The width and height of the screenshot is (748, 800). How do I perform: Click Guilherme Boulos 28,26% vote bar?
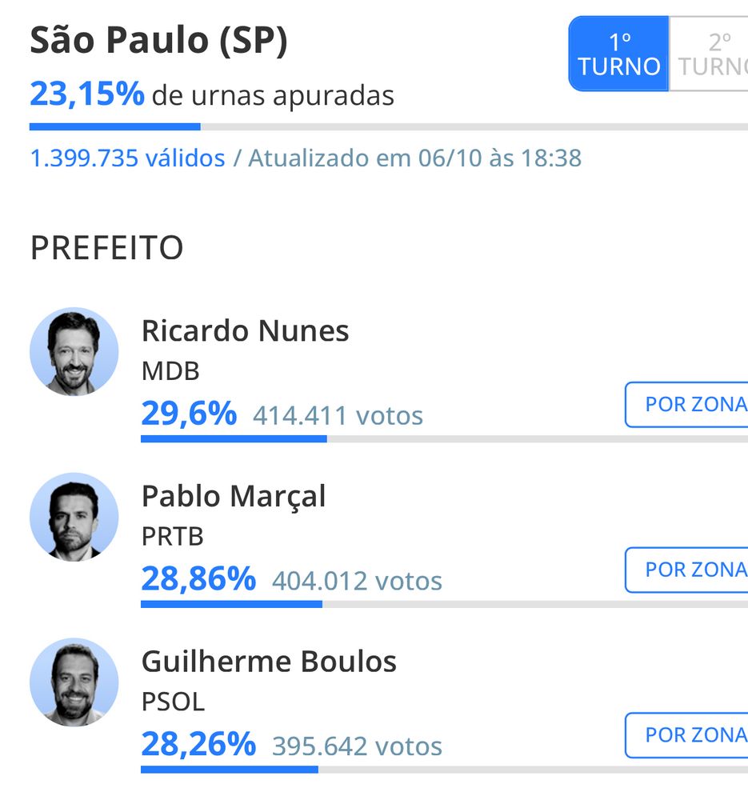[445, 770]
